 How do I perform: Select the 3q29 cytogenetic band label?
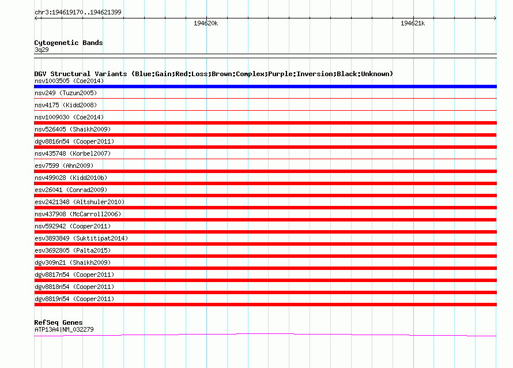pyautogui.click(x=42, y=50)
